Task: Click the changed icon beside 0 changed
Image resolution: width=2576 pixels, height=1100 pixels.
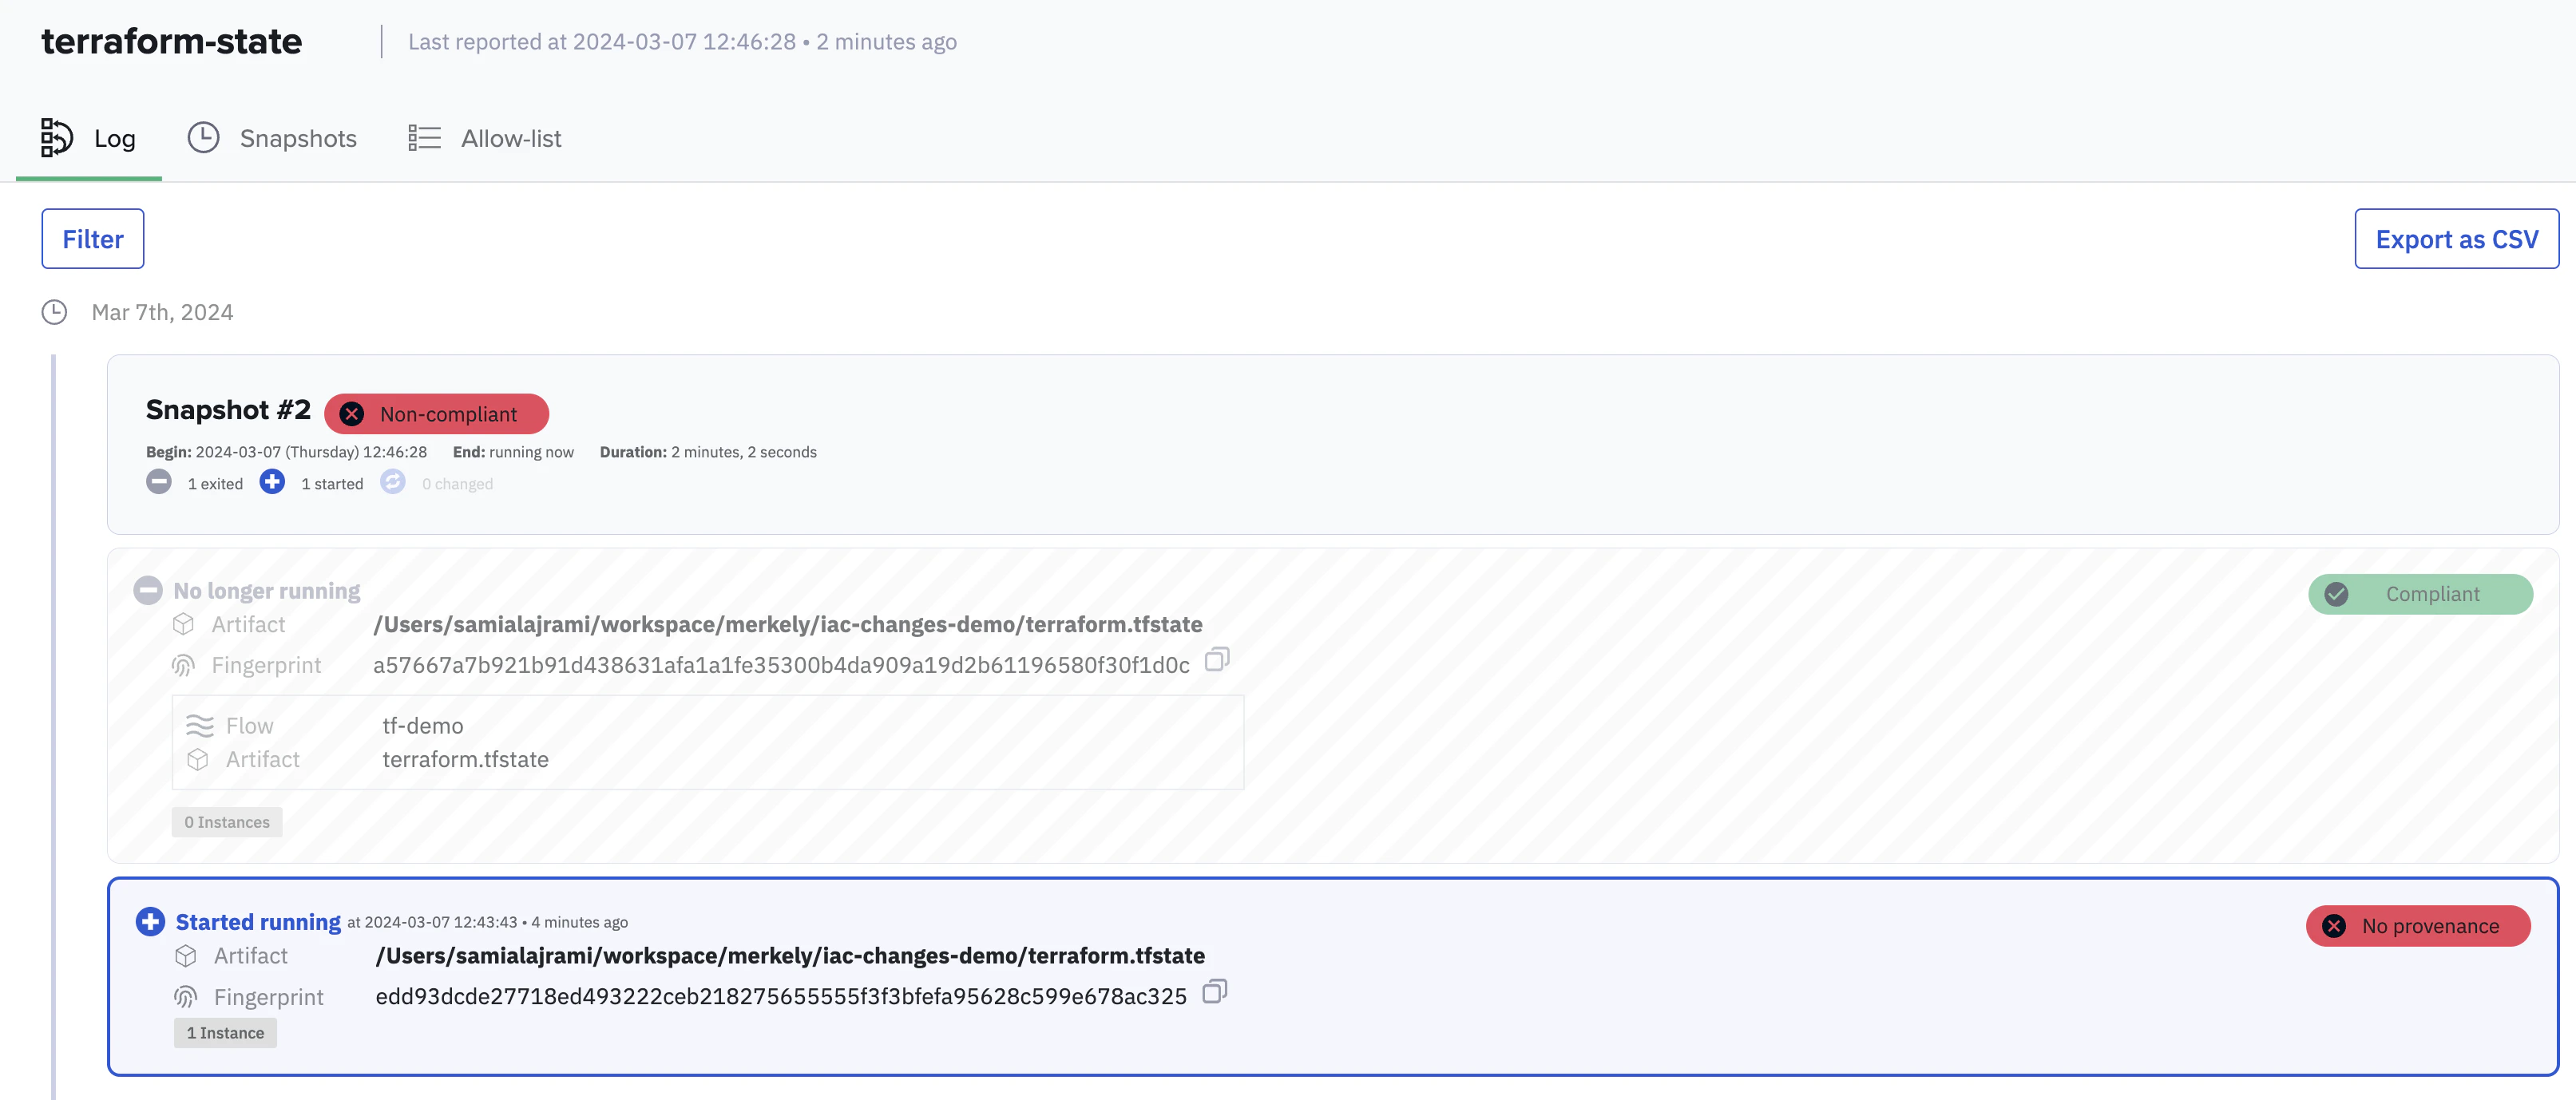Action: (394, 482)
